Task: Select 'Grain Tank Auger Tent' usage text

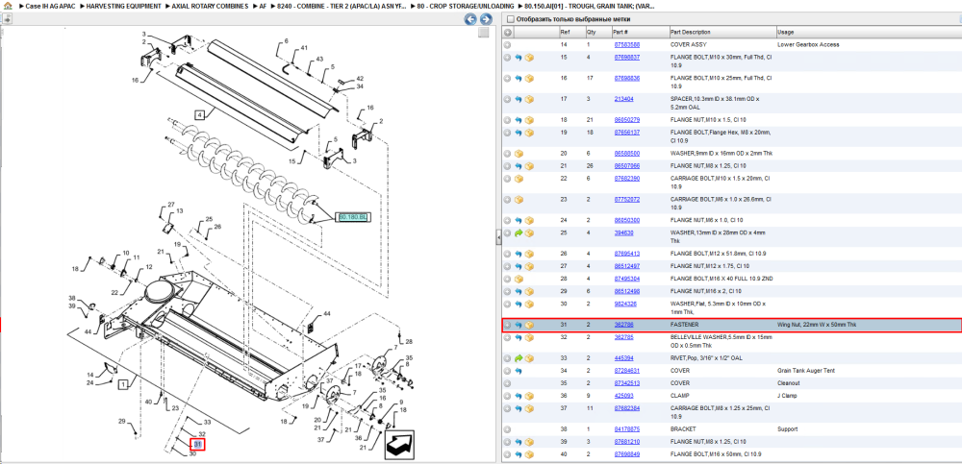Action: [x=806, y=371]
